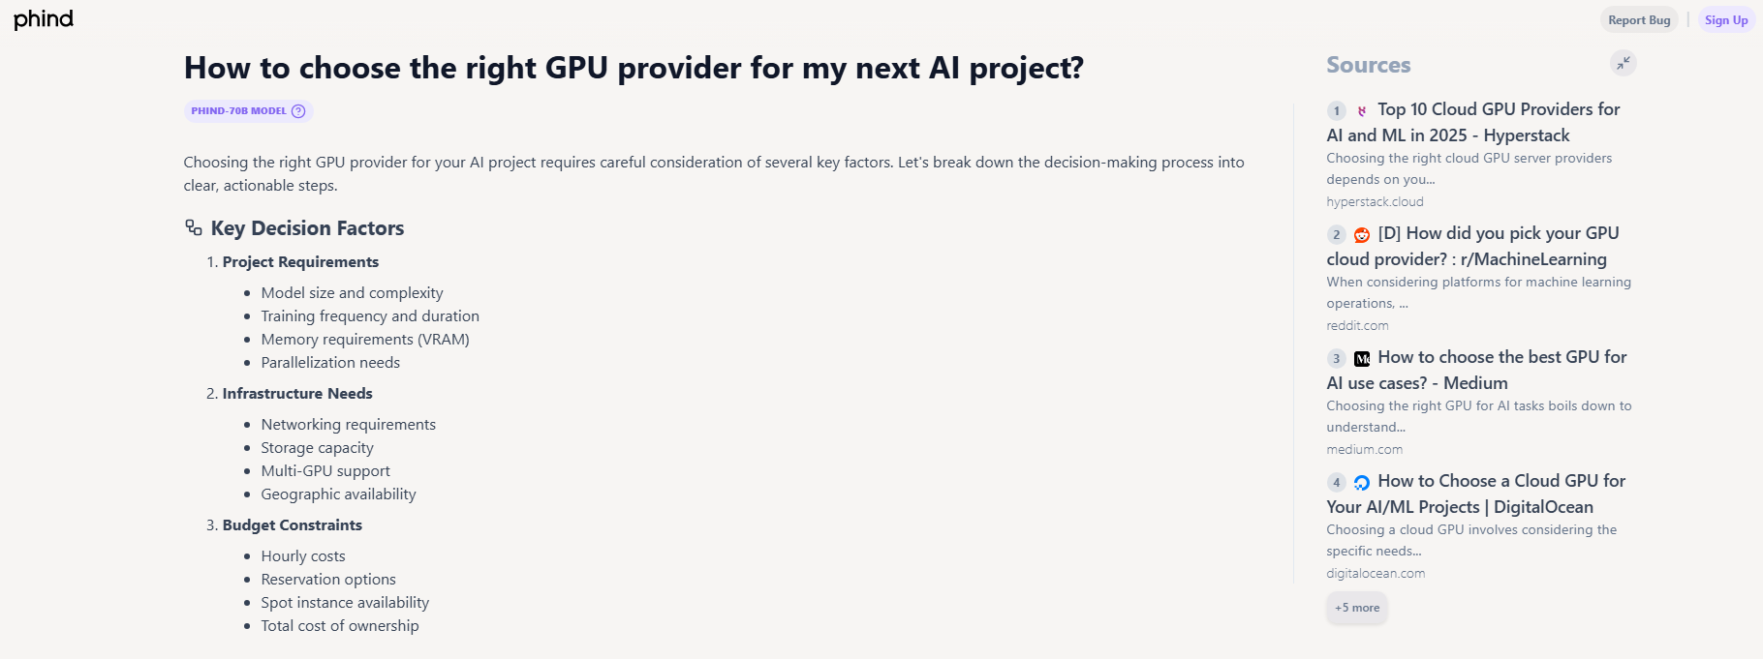
Task: Open the r/MachineLearning GPU provider source
Action: pos(1498,234)
